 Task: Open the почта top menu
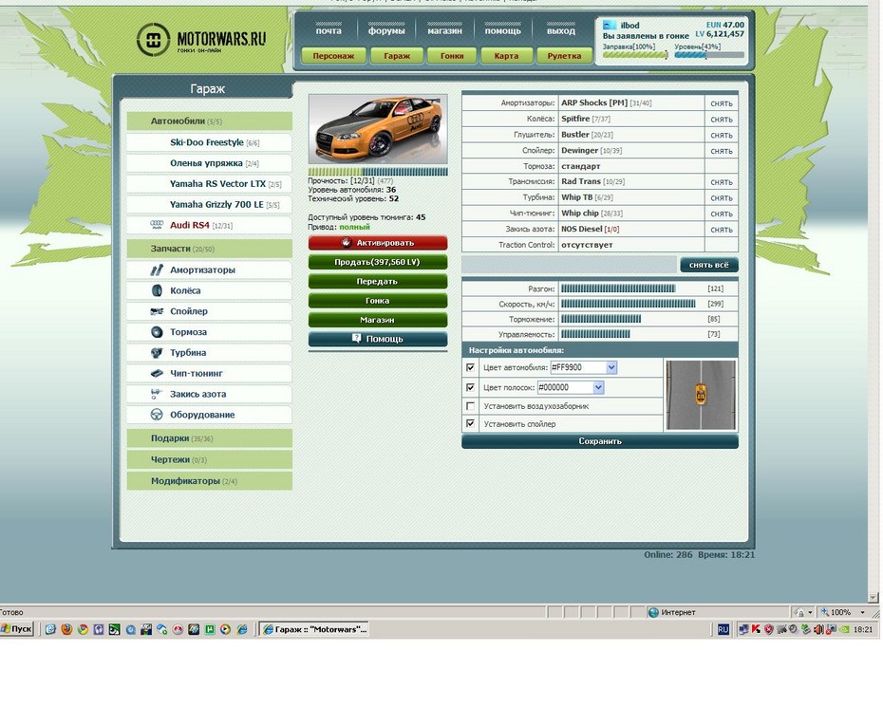tap(329, 30)
